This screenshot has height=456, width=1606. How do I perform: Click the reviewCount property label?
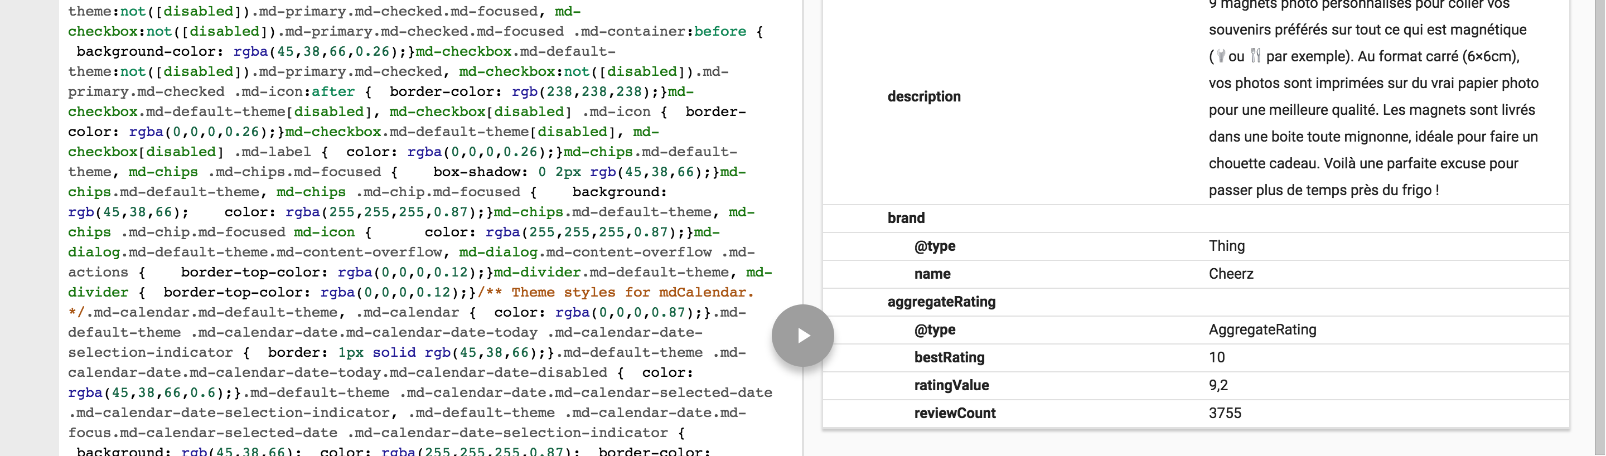pyautogui.click(x=954, y=413)
